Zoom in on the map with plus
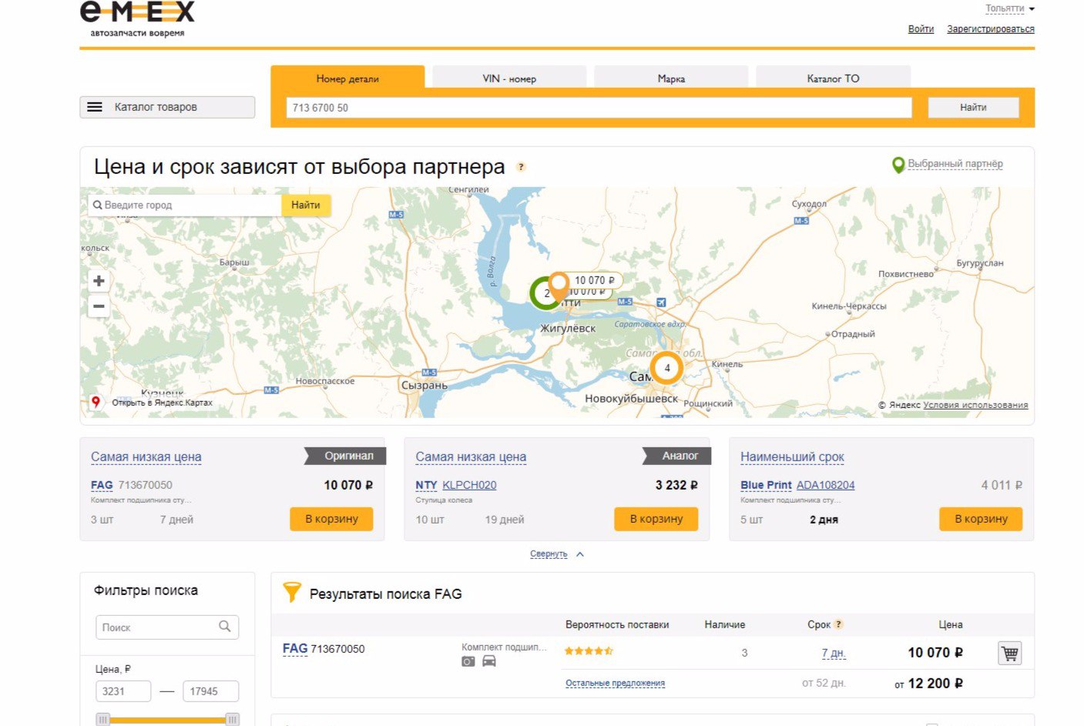1084x726 pixels. click(x=99, y=281)
